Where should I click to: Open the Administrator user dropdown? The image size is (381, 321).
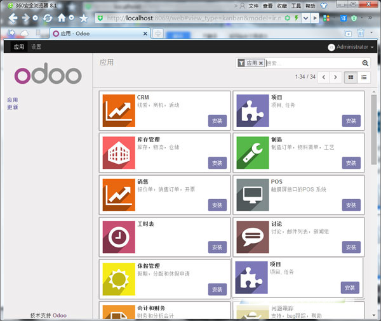(x=351, y=47)
